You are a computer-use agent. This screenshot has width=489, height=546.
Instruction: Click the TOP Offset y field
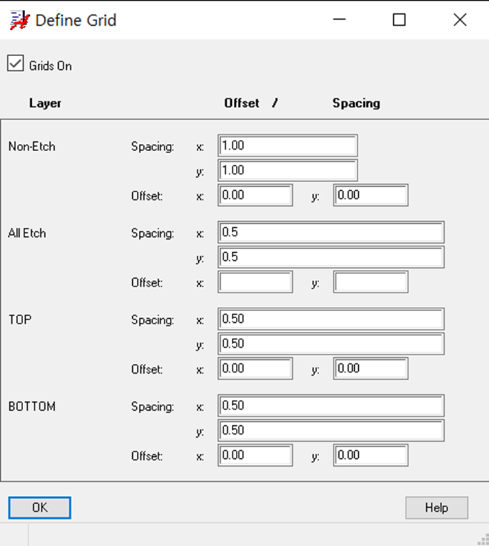[x=371, y=368]
